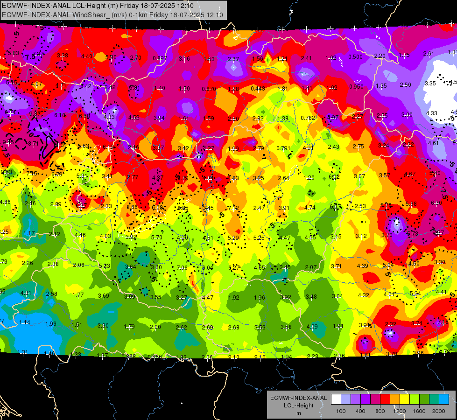Click the WindShear 0-1km header title line
Image resolution: width=457 pixels, height=420 pixels.
pos(112,15)
